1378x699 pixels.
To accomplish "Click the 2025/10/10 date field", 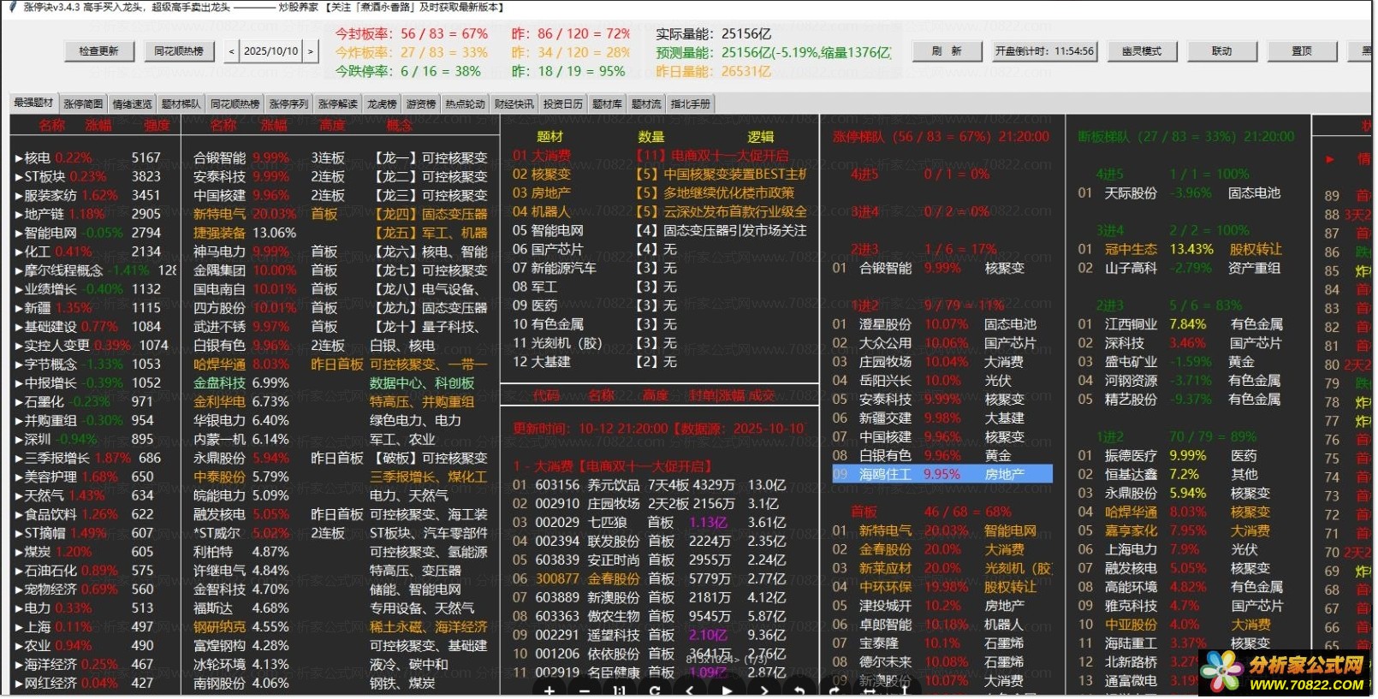I will pyautogui.click(x=270, y=51).
